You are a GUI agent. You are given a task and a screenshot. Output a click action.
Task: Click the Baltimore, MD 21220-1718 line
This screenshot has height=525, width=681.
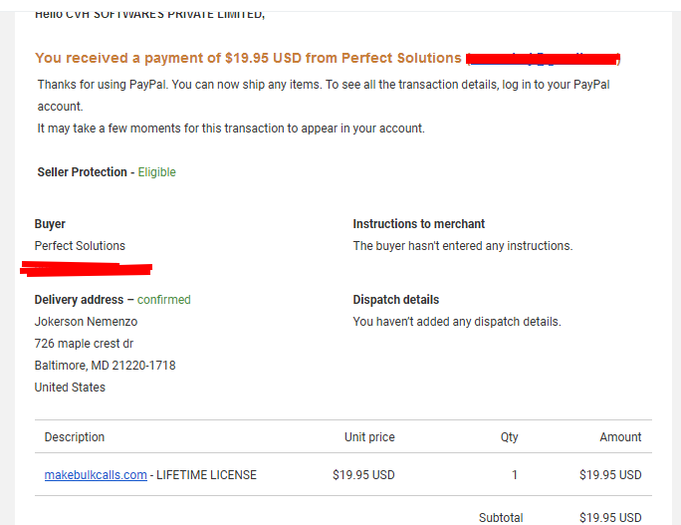[x=106, y=365]
